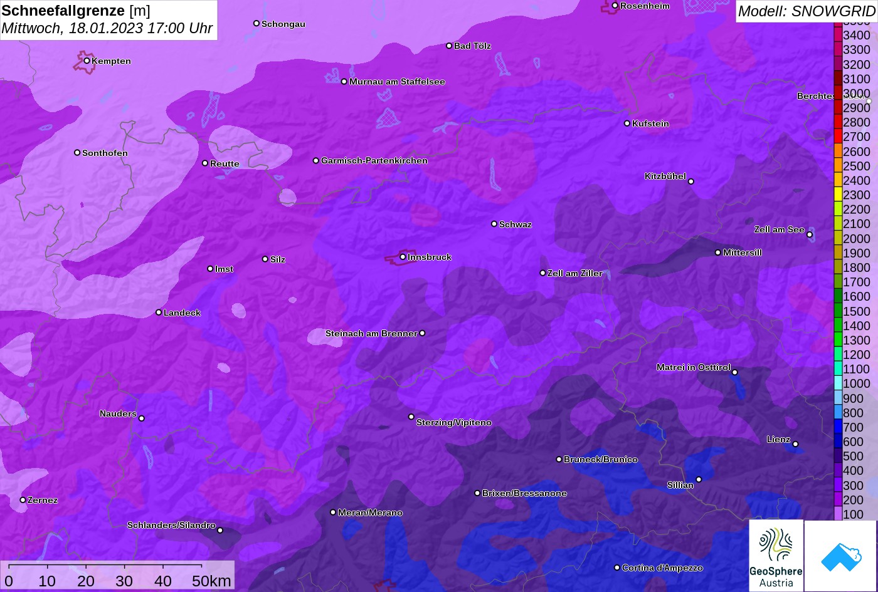878x592 pixels.
Task: Click the Steinach am Brenner label
Action: tap(371, 333)
